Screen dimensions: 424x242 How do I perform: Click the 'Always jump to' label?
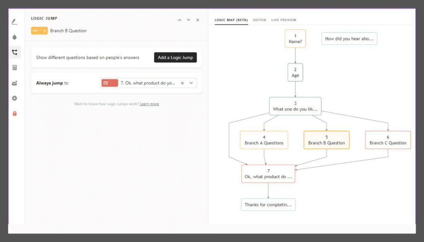tap(52, 83)
